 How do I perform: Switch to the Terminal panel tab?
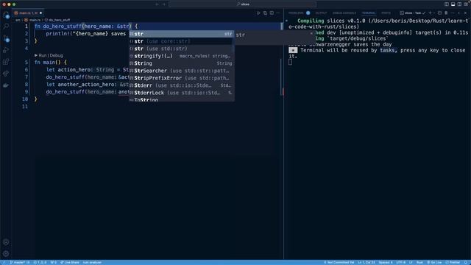(x=368, y=13)
